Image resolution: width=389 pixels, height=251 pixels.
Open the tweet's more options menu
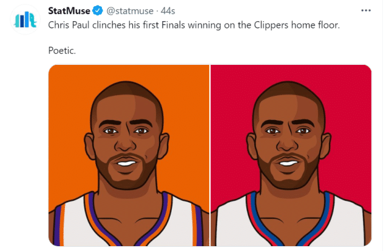365,11
